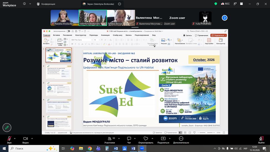
Task: Click PowerPoint Undo arrow
Action: [80, 31]
